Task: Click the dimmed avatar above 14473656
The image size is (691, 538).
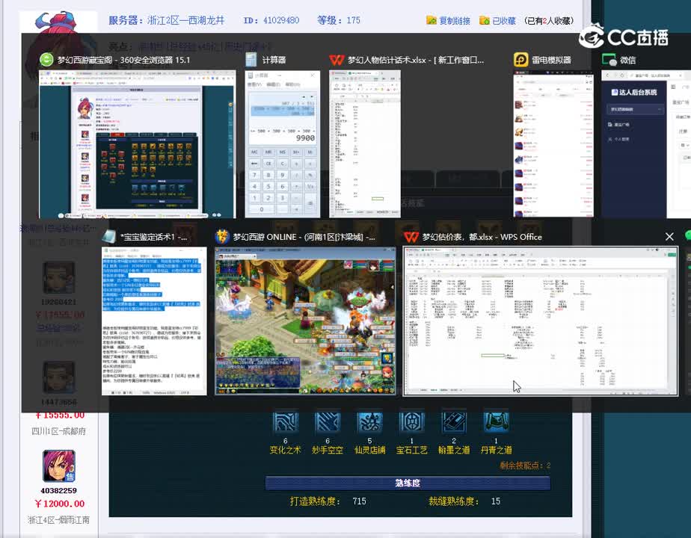Action: (x=58, y=377)
